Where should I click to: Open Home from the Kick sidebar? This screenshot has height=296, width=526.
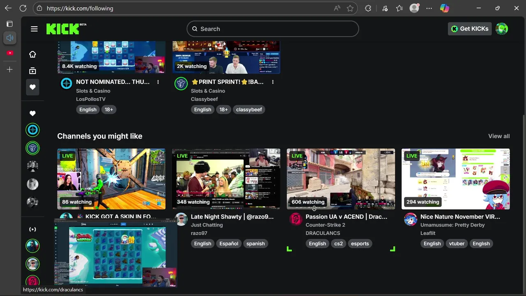click(x=32, y=54)
